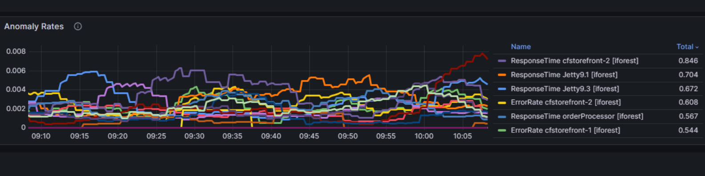The image size is (705, 176).
Task: Open color picker for ResponseTime Jetty9.3 blue swatch
Action: pos(502,89)
